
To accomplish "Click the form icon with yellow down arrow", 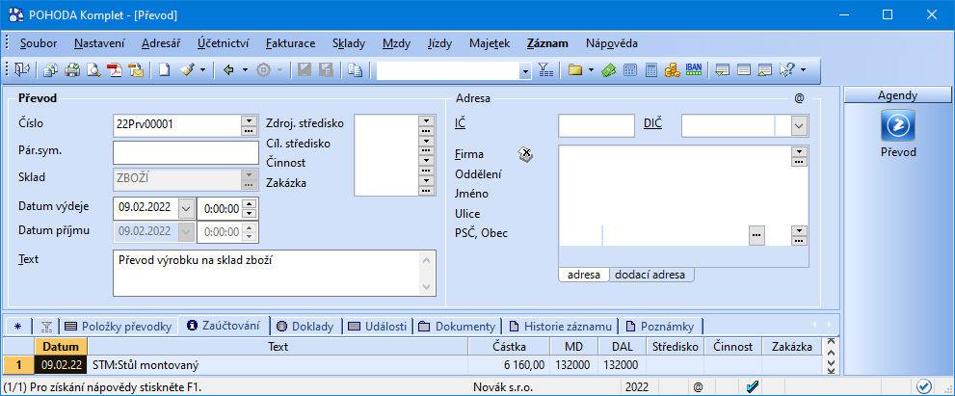I will 723,70.
